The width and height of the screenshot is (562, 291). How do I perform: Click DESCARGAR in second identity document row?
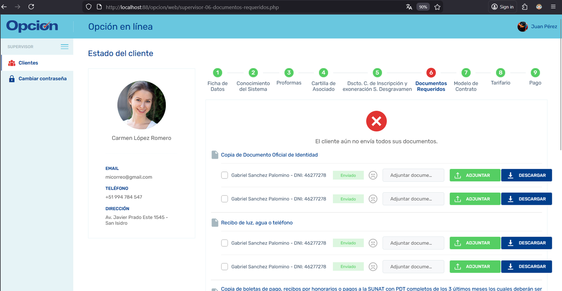pos(527,199)
